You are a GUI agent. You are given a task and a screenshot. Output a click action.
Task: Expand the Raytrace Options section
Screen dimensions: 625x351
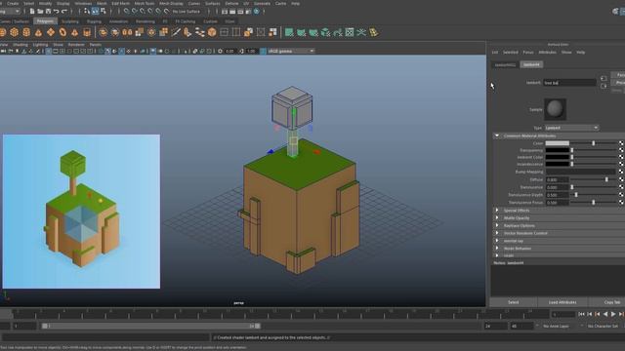[x=497, y=225]
